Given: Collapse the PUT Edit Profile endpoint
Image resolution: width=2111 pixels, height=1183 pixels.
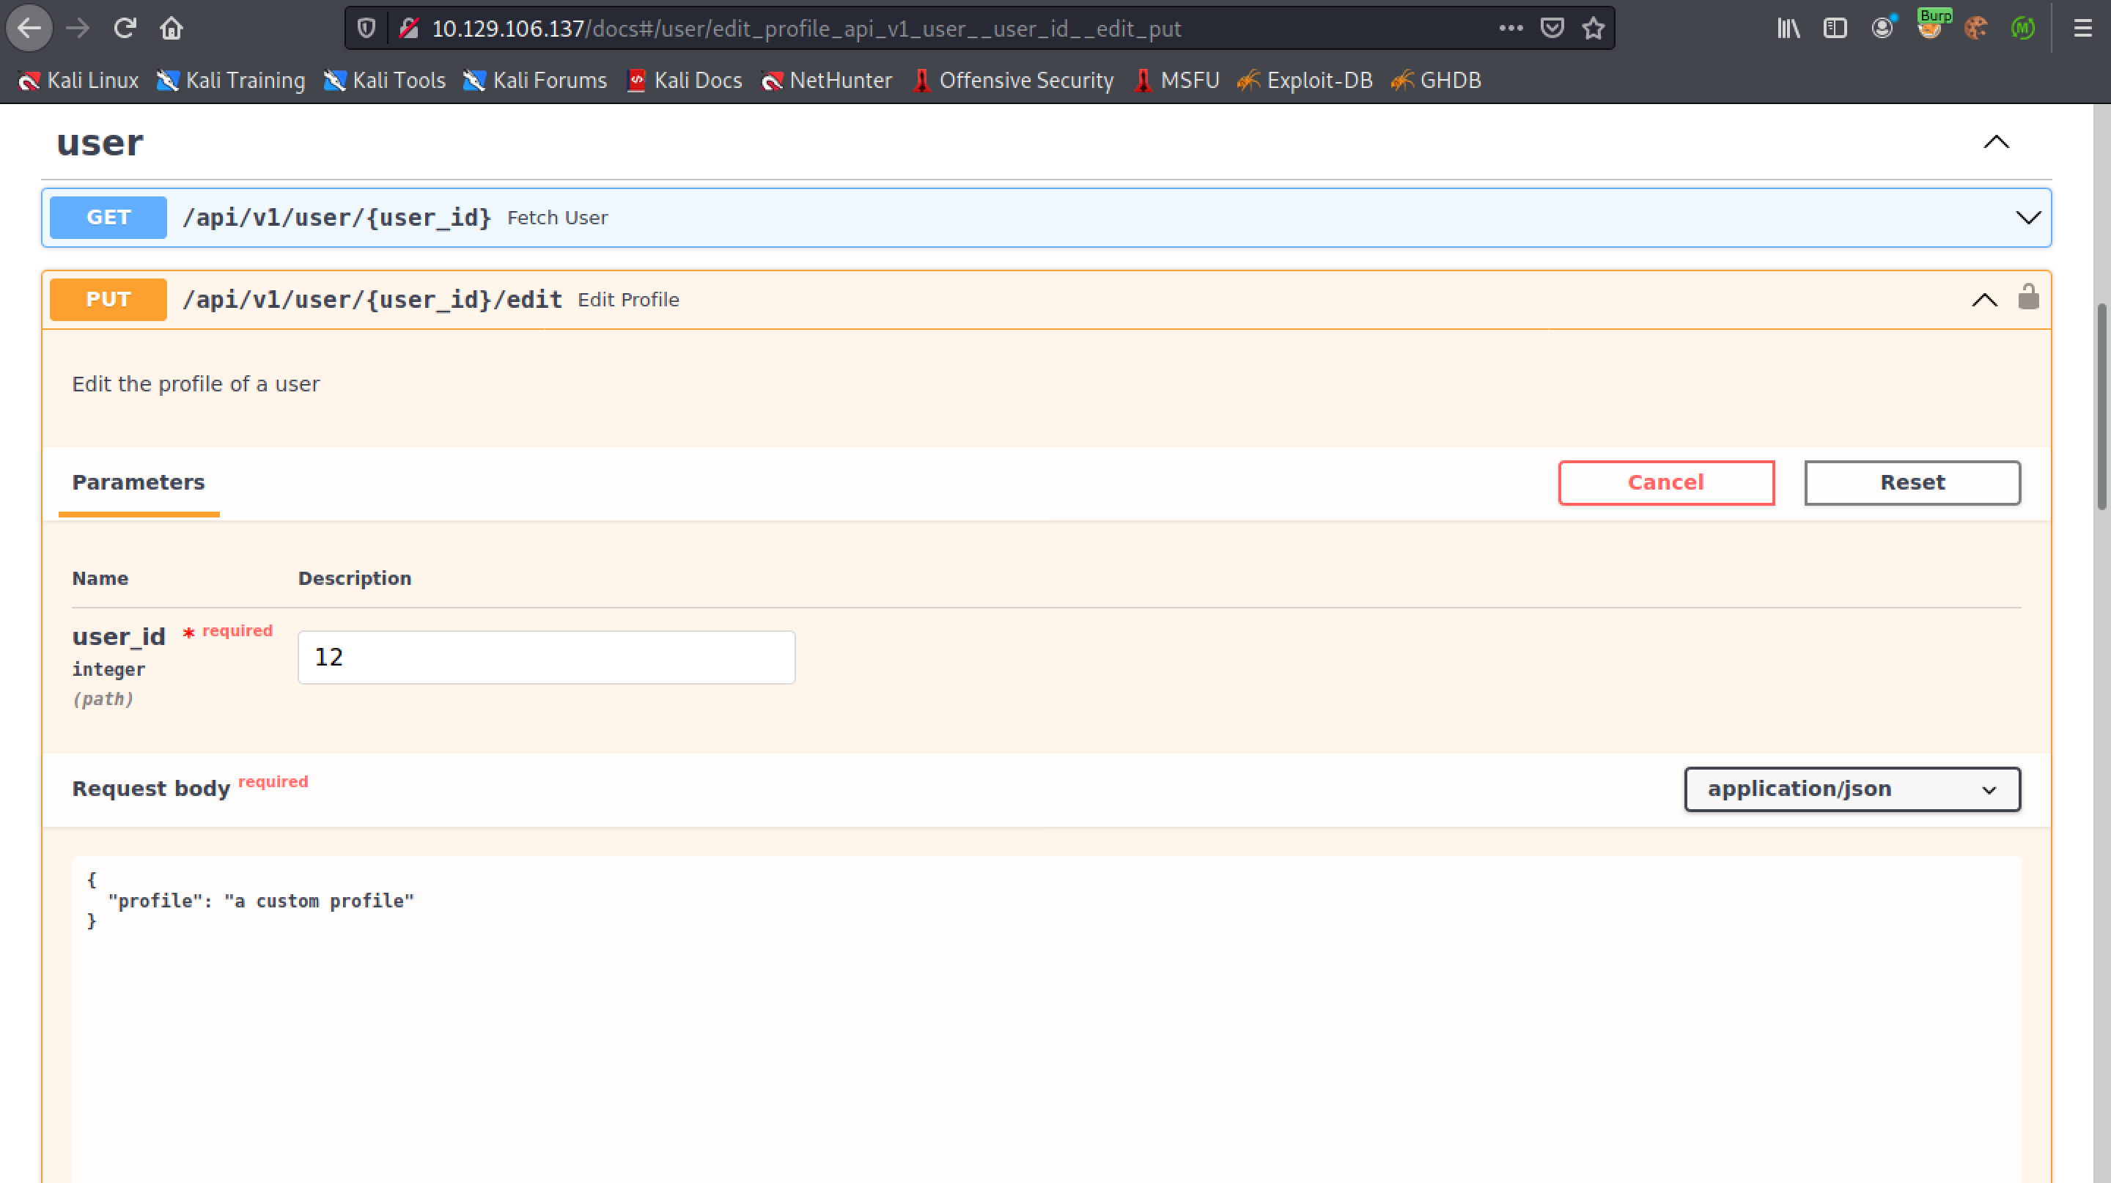Looking at the screenshot, I should pos(1984,300).
